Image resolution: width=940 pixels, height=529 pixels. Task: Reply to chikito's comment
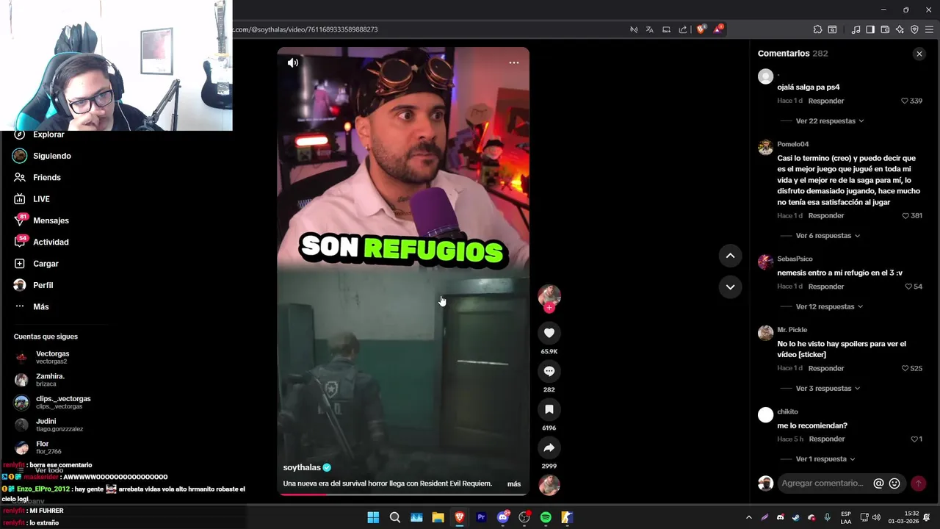(827, 439)
